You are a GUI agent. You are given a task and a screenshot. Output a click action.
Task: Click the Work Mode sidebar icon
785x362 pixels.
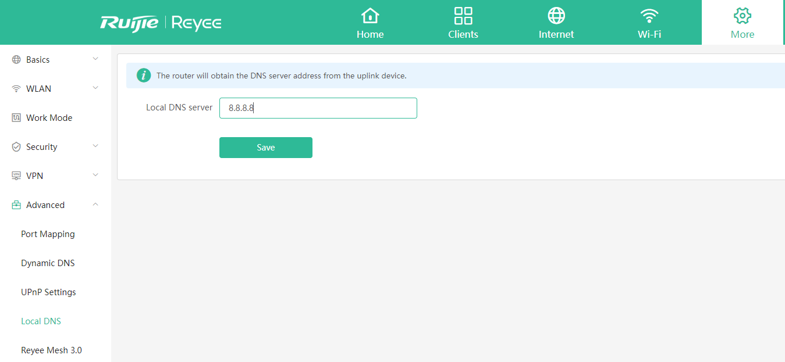point(16,118)
